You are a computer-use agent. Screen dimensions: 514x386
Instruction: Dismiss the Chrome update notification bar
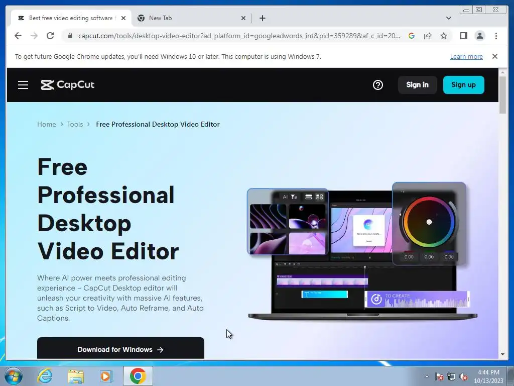click(494, 56)
